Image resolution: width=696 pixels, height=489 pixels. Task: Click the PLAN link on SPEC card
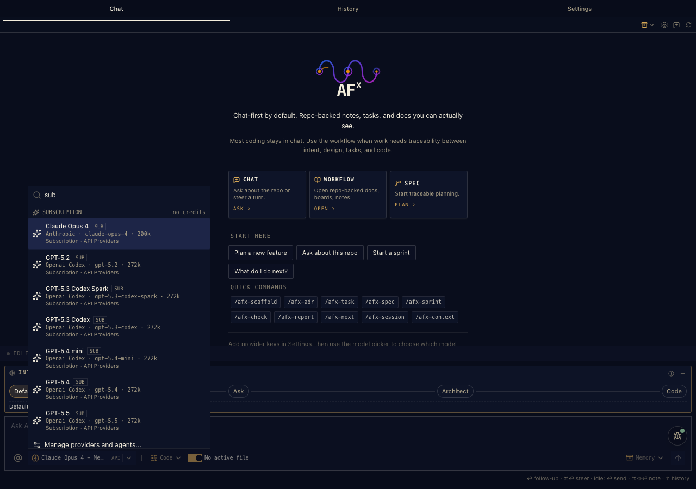tap(405, 205)
